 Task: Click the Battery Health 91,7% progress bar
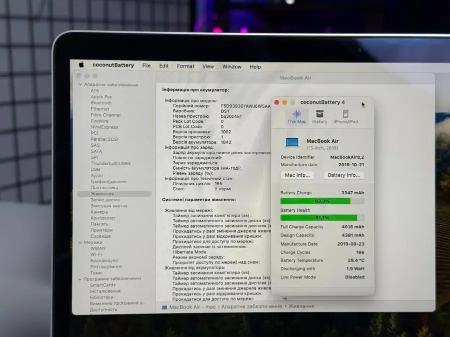(322, 218)
